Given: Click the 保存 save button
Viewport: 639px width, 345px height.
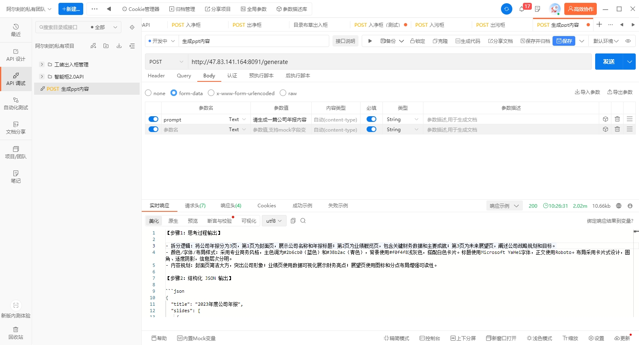Looking at the screenshot, I should (x=564, y=41).
